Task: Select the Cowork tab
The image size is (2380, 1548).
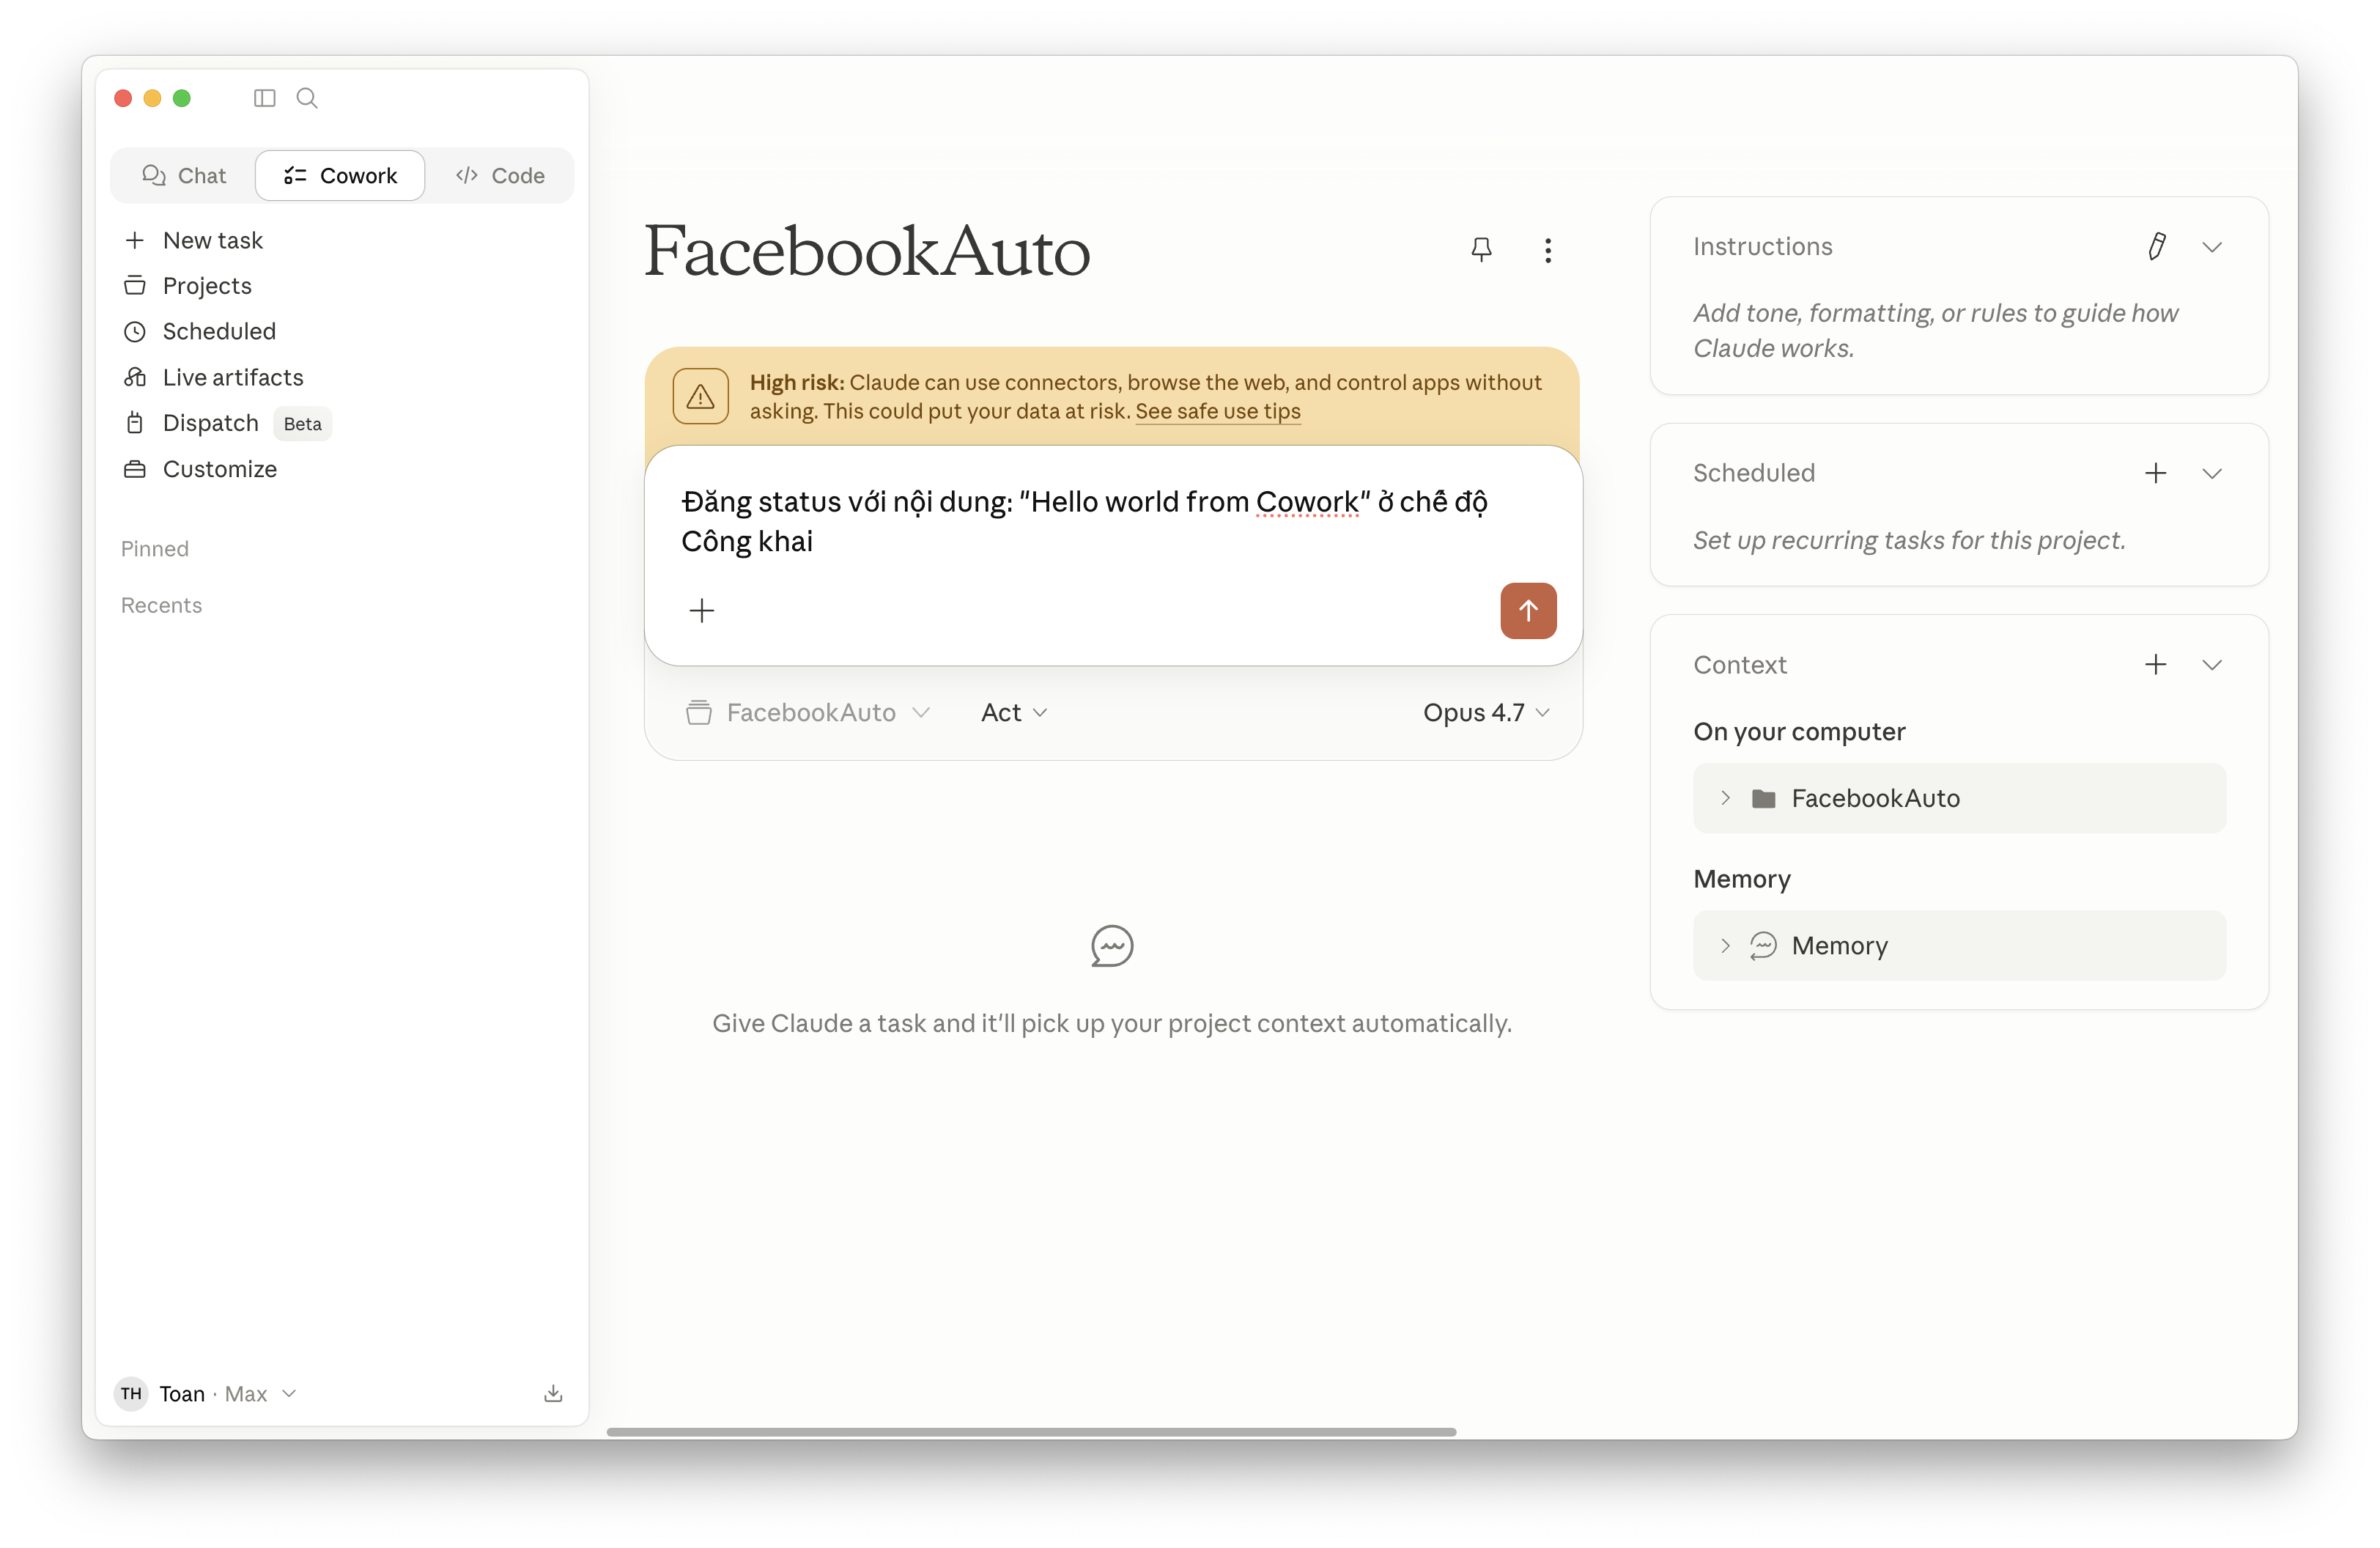Action: coord(340,176)
